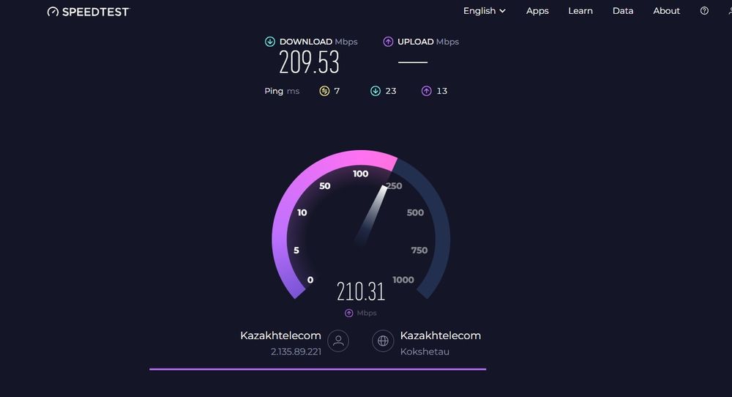Click the upload arrow icon beside UPLOAD
This screenshot has height=397, width=732.
(x=388, y=42)
